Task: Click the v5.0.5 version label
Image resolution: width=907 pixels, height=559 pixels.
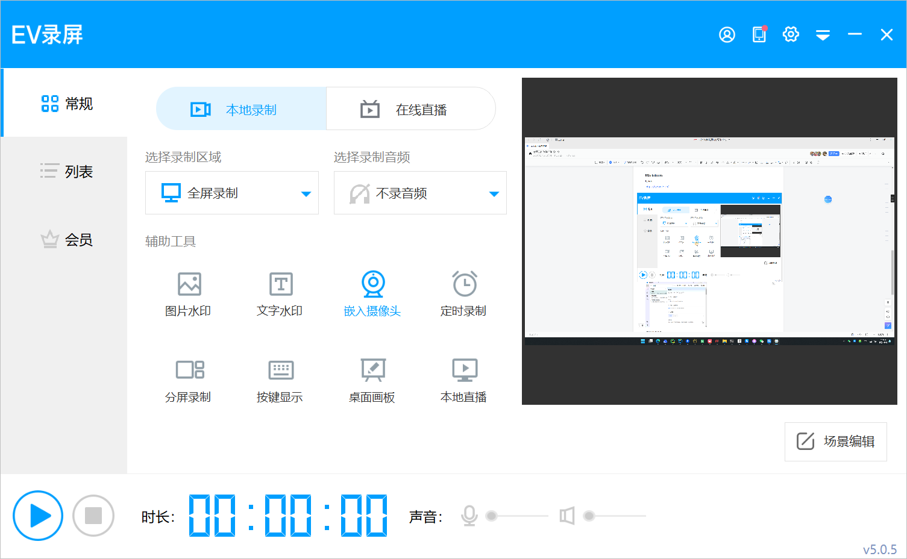Action: click(880, 549)
